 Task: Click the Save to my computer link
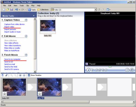click(x=12, y=59)
